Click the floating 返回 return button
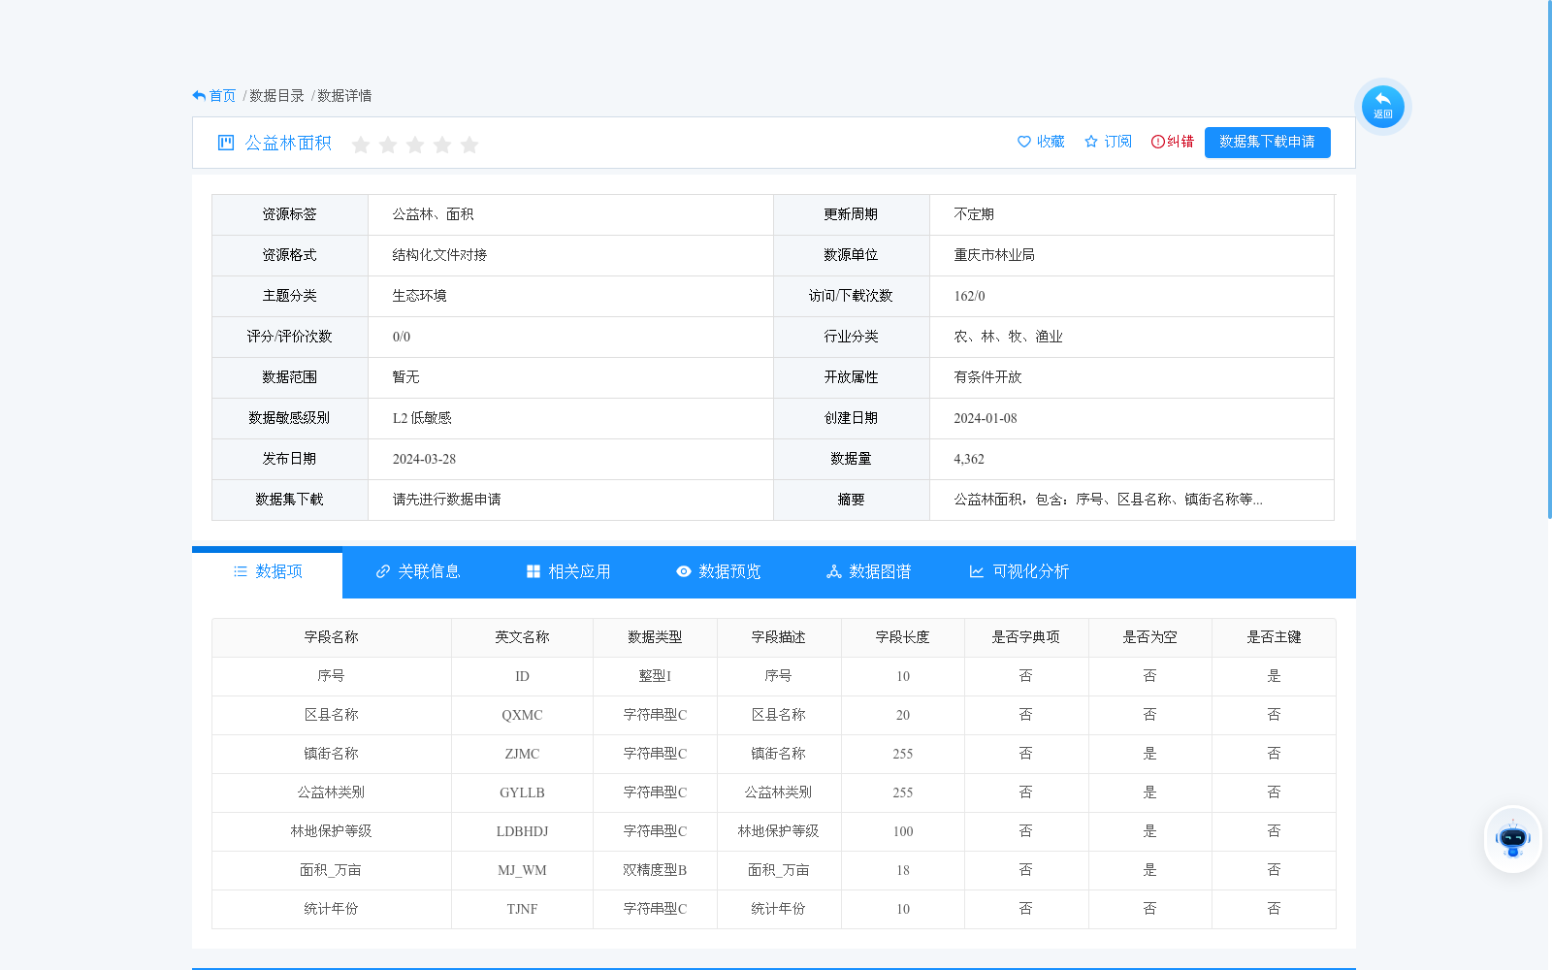The height and width of the screenshot is (970, 1552). coord(1383,106)
